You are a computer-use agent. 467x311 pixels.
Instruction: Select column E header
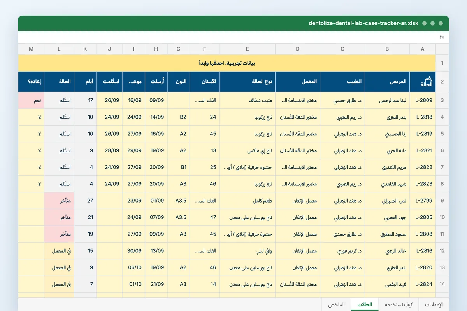coord(248,49)
